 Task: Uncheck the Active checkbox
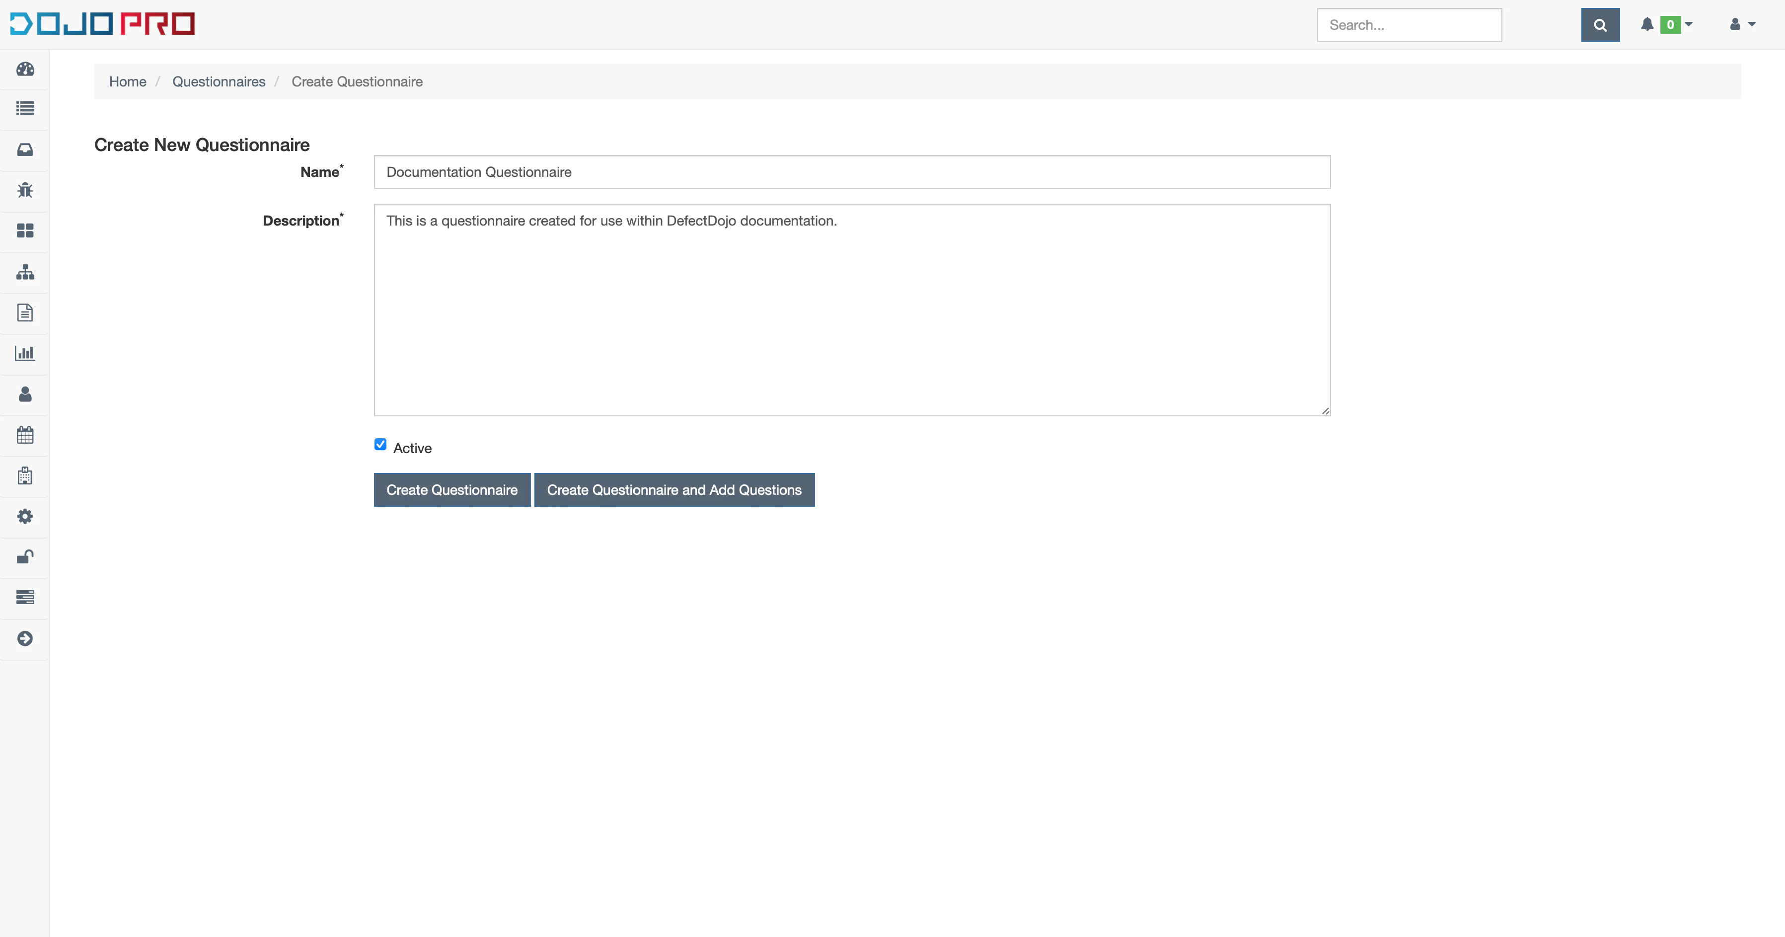380,444
